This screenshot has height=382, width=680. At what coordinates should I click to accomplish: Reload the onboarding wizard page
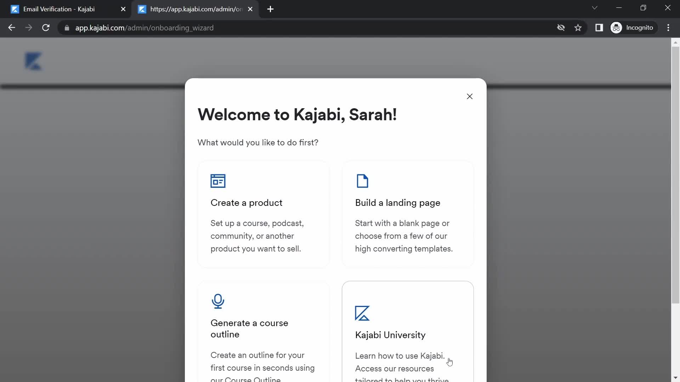(x=46, y=28)
